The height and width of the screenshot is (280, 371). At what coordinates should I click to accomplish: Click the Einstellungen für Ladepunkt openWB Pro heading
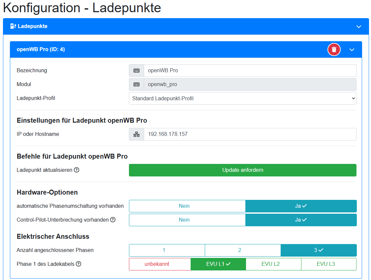tap(82, 120)
